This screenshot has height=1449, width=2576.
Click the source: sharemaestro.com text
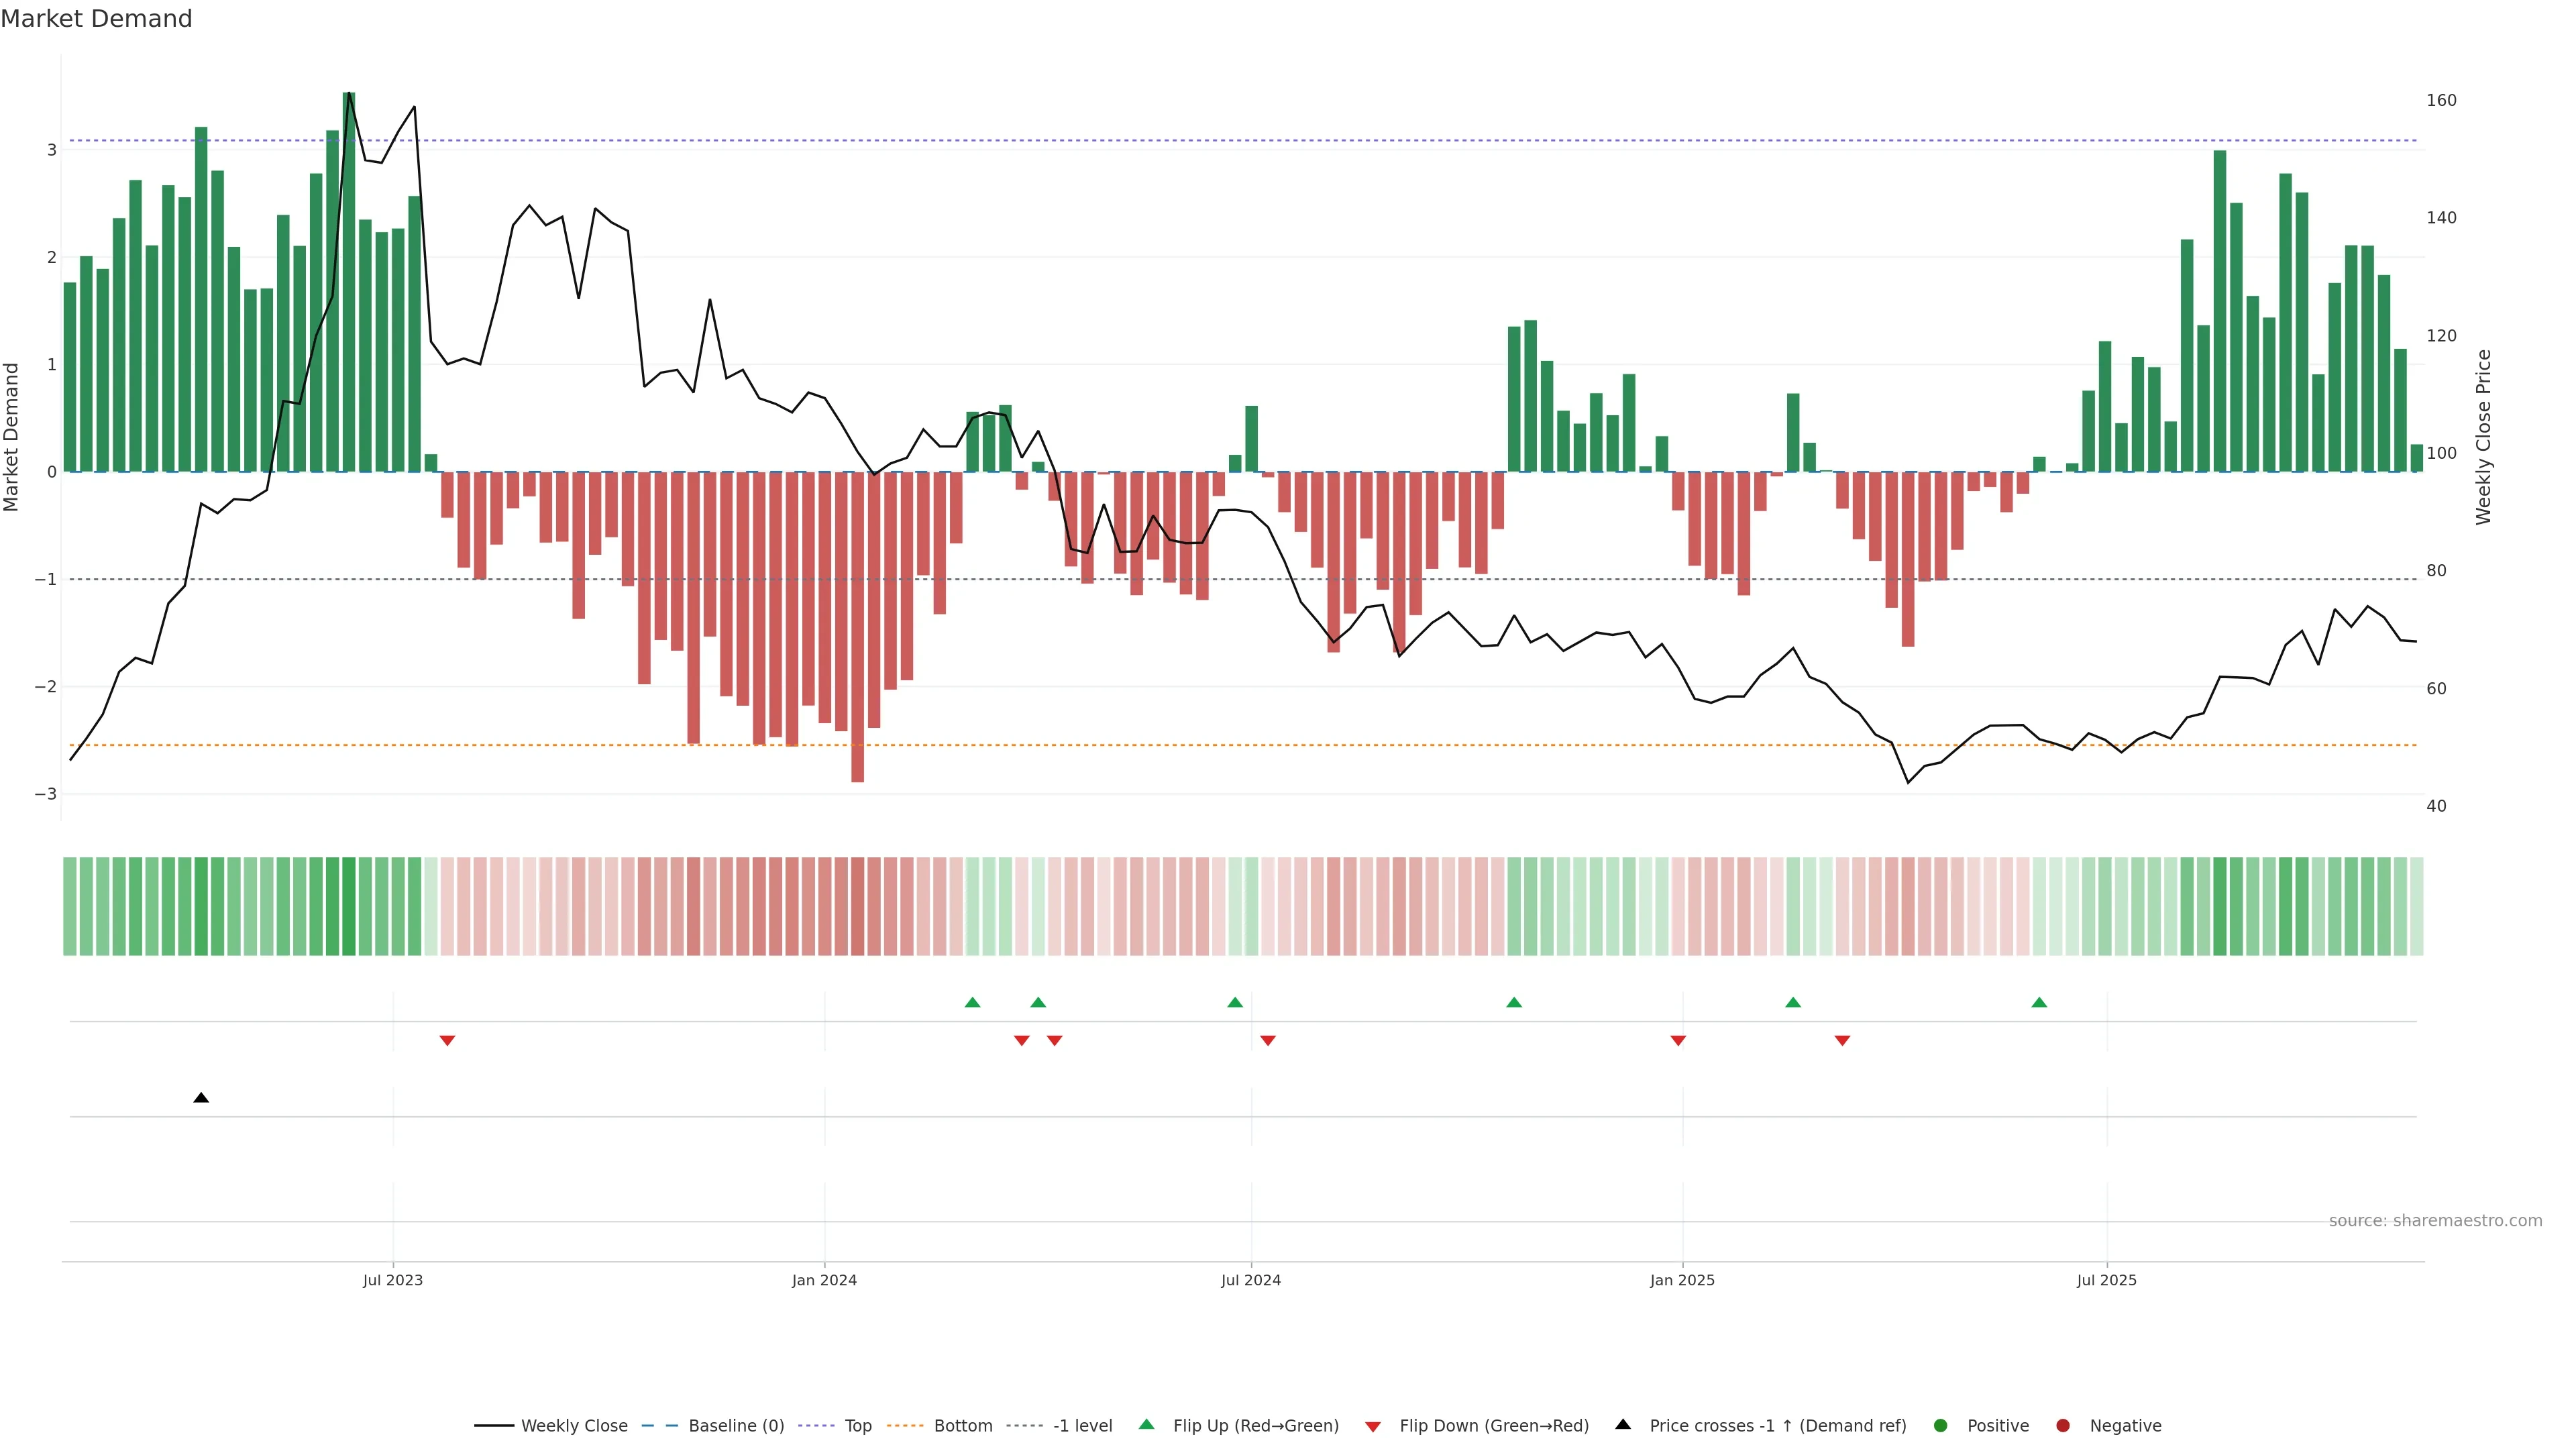pos(2435,1221)
